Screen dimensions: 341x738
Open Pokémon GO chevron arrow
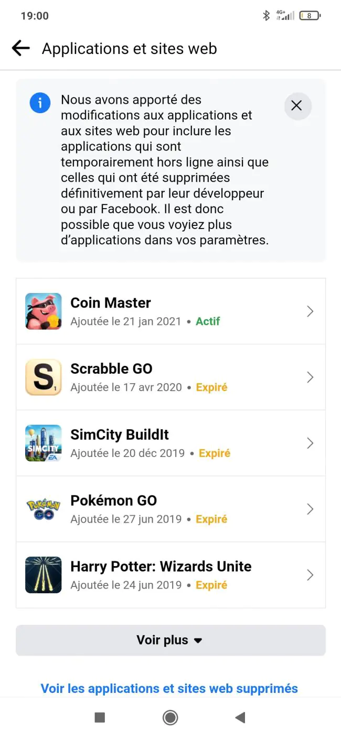[x=310, y=509]
